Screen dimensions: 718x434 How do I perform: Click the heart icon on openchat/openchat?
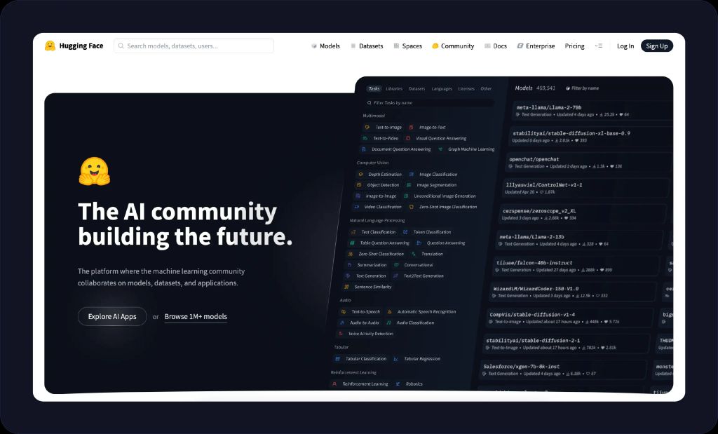pyautogui.click(x=612, y=166)
